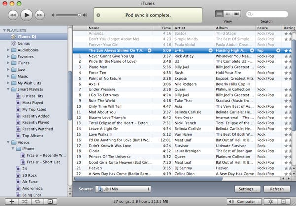Collapse the PLAYLISTS section triangle

coord(4,30)
